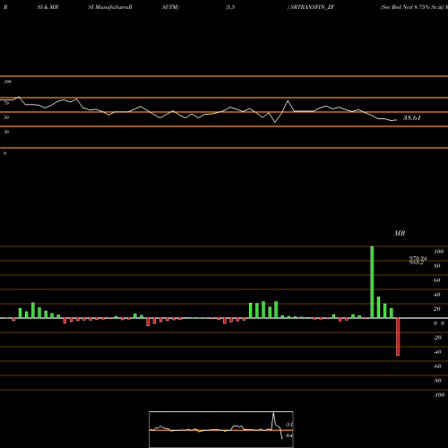Click the overlapping MR value text near 80

[418, 261]
